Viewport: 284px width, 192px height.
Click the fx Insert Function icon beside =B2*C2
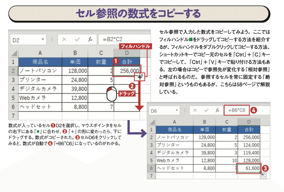pos(90,39)
